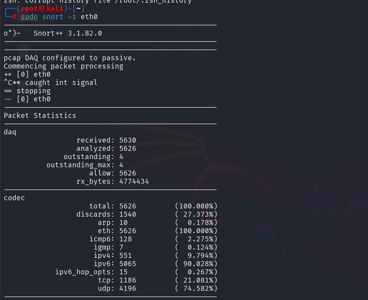Click the codec section label
The height and width of the screenshot is (300, 368).
[x=14, y=198]
